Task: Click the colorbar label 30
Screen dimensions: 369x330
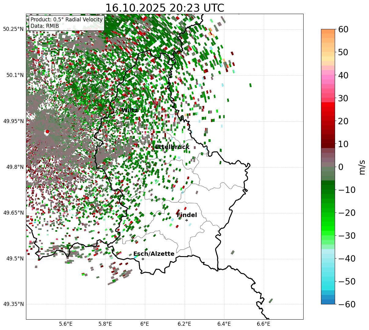Action: 344,98
